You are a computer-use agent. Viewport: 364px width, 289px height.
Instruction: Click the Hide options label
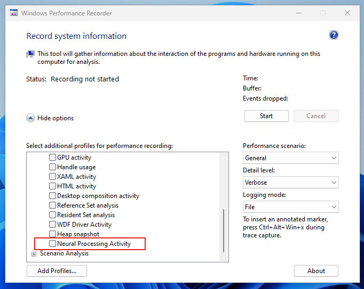tap(56, 118)
